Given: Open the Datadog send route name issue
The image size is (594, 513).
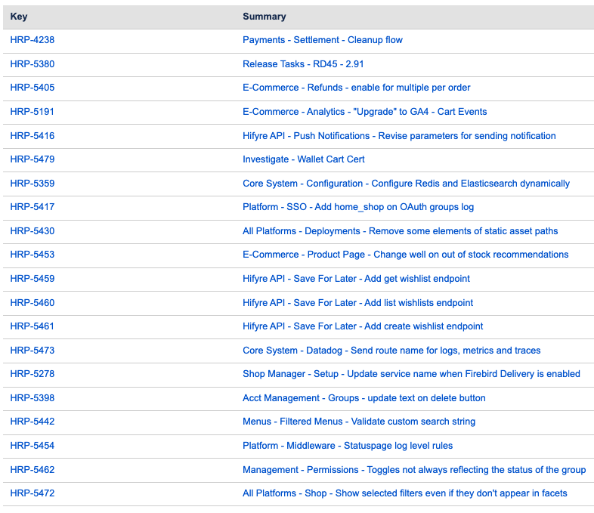Looking at the screenshot, I should [391, 351].
